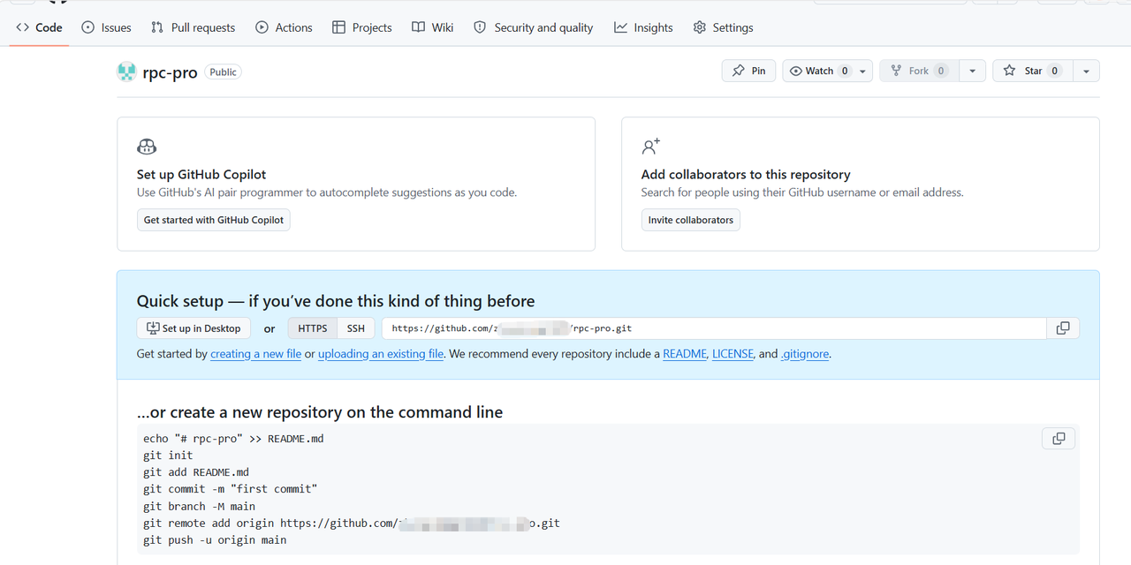Open Insights graph icon

(620, 26)
